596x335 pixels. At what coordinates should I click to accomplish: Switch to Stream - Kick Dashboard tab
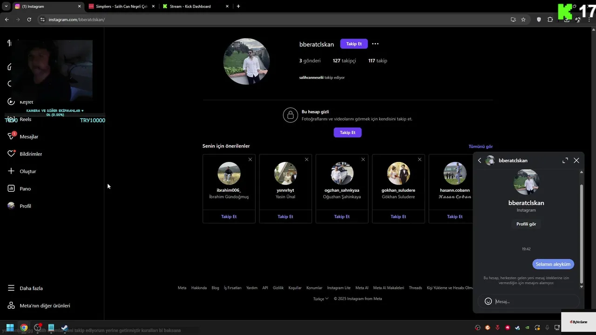[x=196, y=7]
